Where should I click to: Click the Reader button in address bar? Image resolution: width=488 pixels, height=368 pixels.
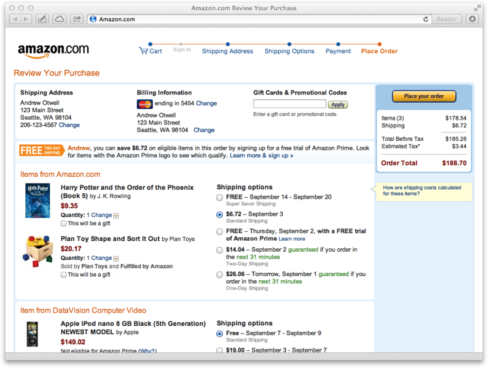pos(446,19)
